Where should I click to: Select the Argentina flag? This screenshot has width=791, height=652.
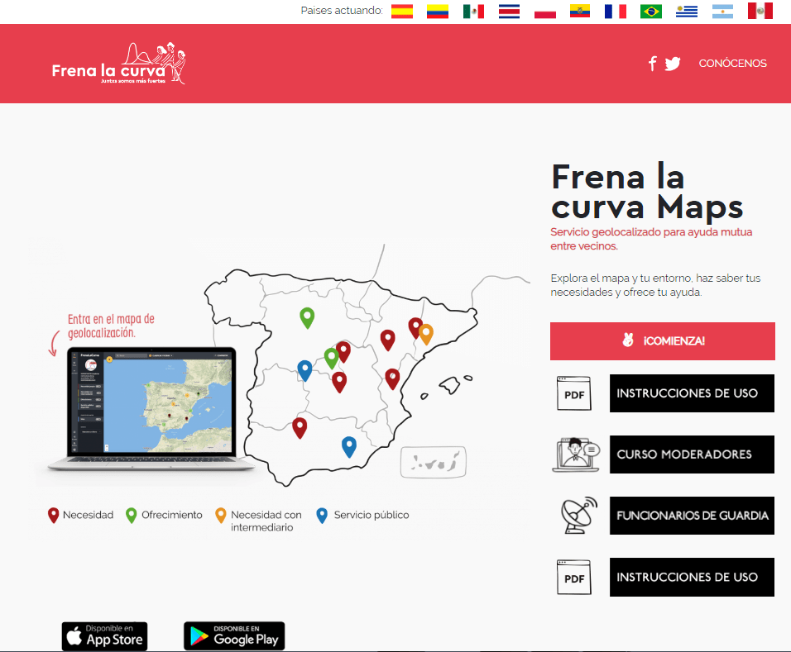pos(722,11)
